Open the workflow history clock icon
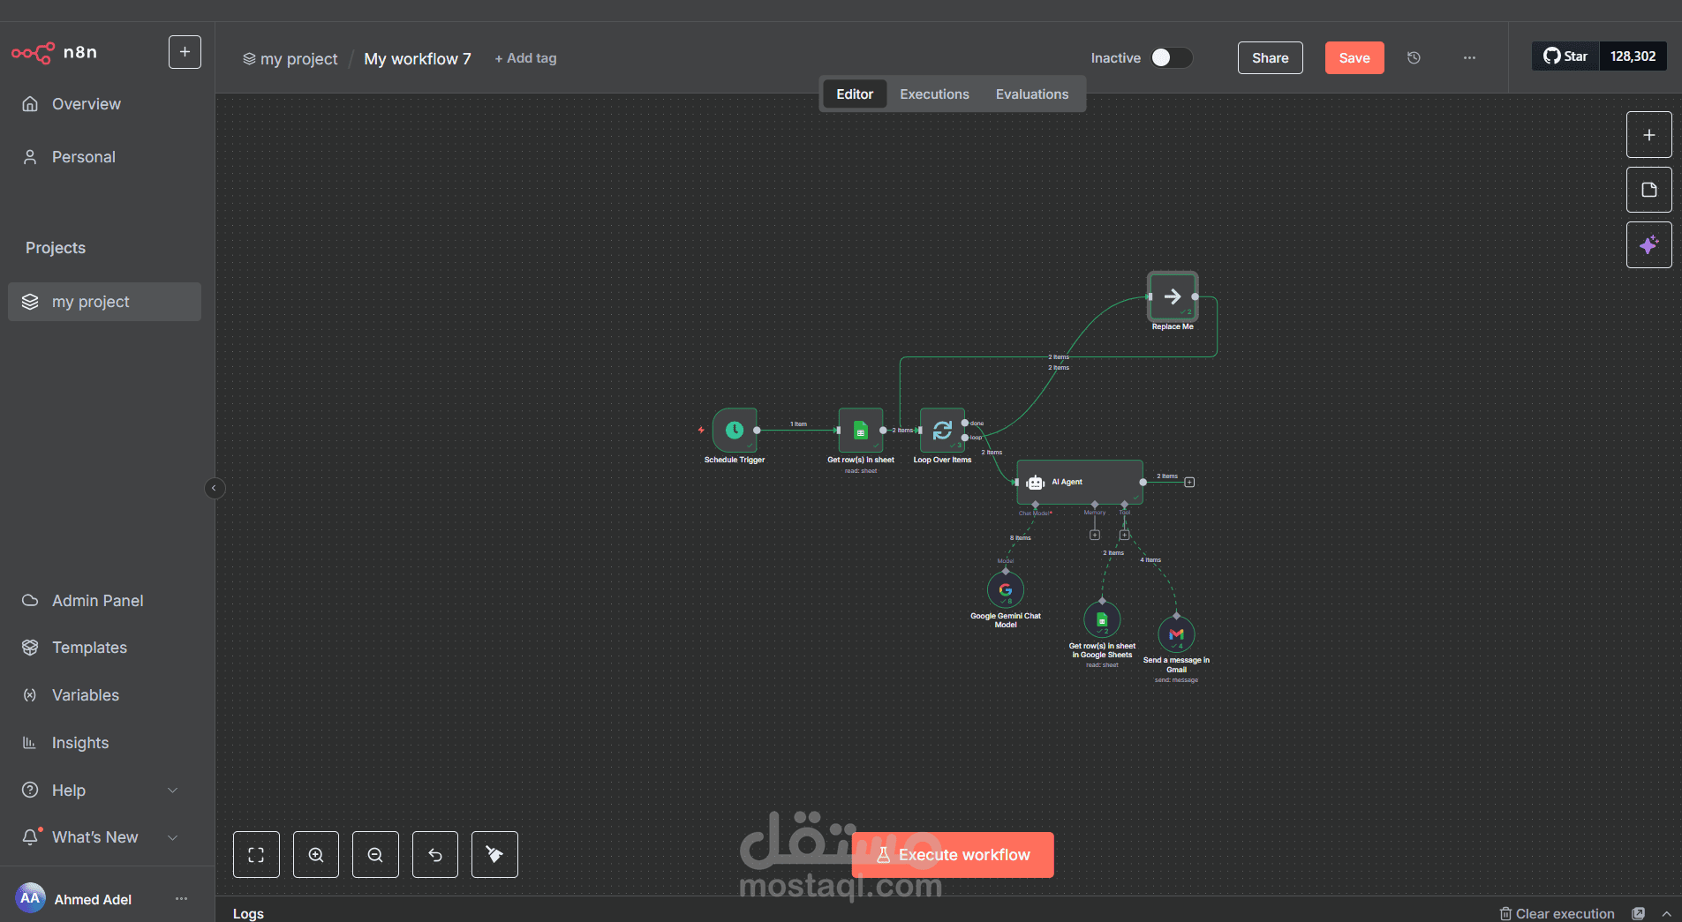Viewport: 1682px width, 922px height. coord(1414,58)
